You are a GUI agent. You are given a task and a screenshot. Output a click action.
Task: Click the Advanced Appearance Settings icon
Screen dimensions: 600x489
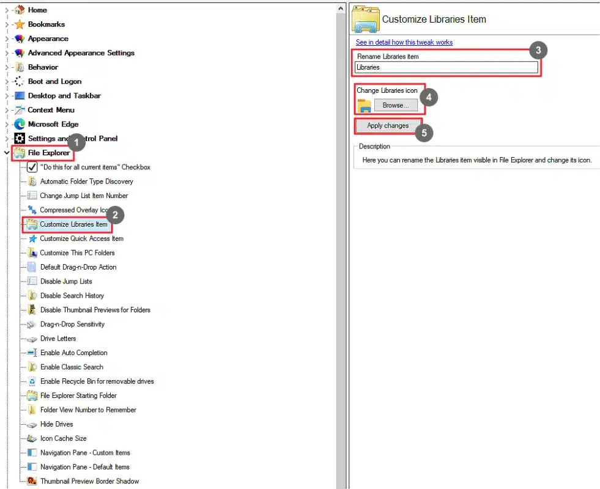click(20, 53)
